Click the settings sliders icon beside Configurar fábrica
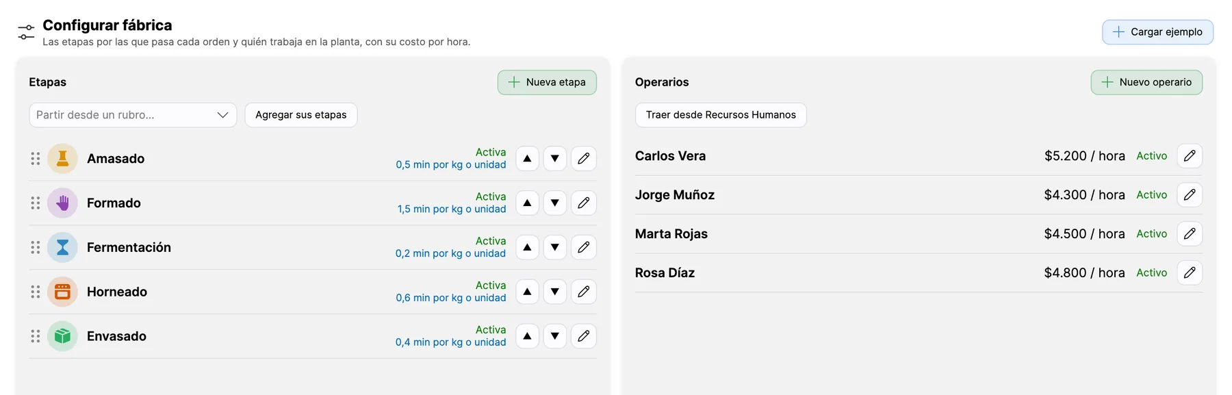1232x395 pixels. pyautogui.click(x=26, y=32)
